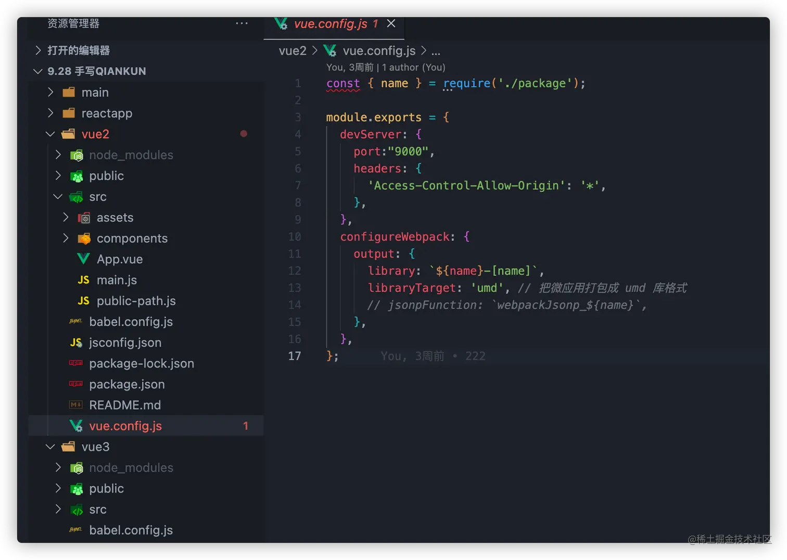Collapse the vue3 folder chevron

click(x=50, y=447)
